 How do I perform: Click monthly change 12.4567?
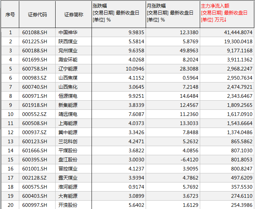[x=189, y=105]
